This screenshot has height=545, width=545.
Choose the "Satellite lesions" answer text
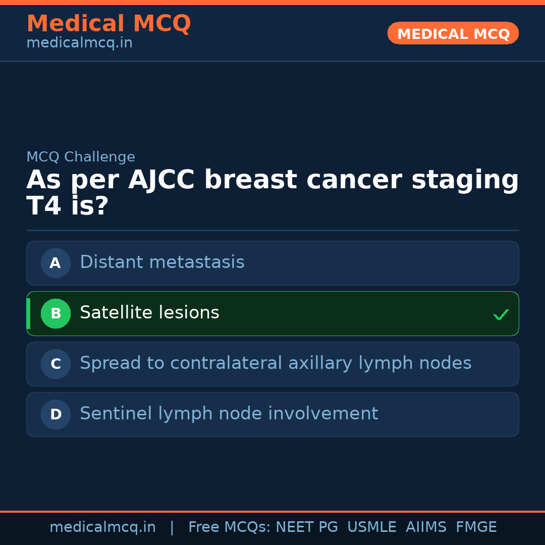tap(149, 313)
